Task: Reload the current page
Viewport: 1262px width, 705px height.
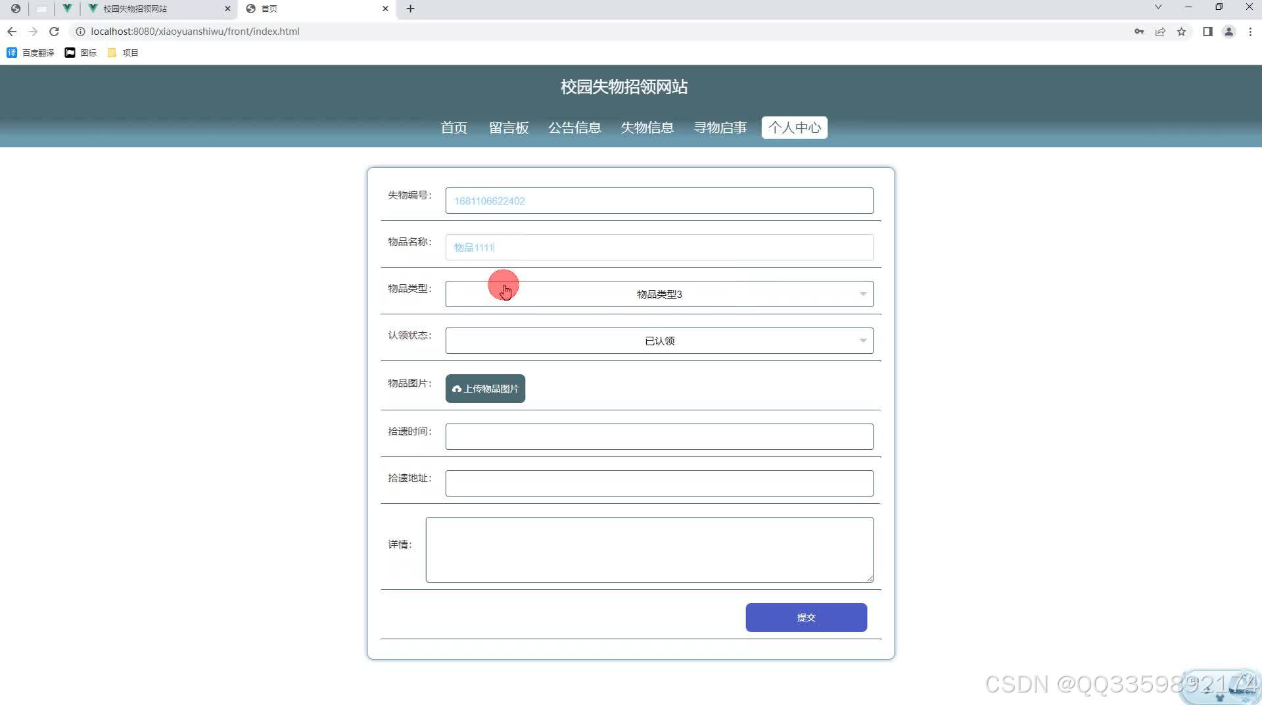Action: point(55,32)
